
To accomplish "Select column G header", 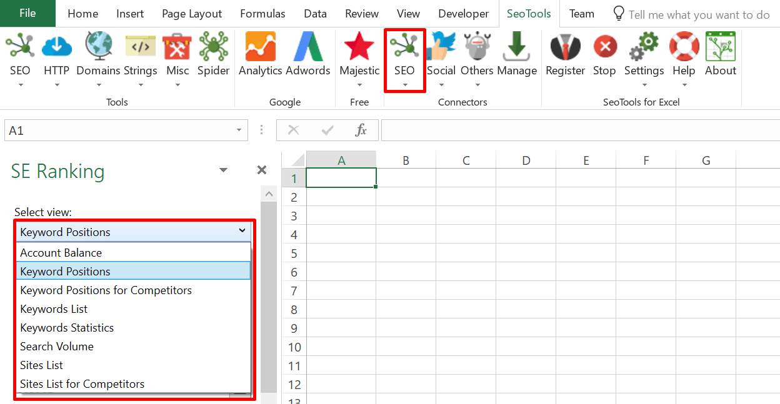I will (706, 160).
